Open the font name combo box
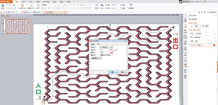 [53, 5]
